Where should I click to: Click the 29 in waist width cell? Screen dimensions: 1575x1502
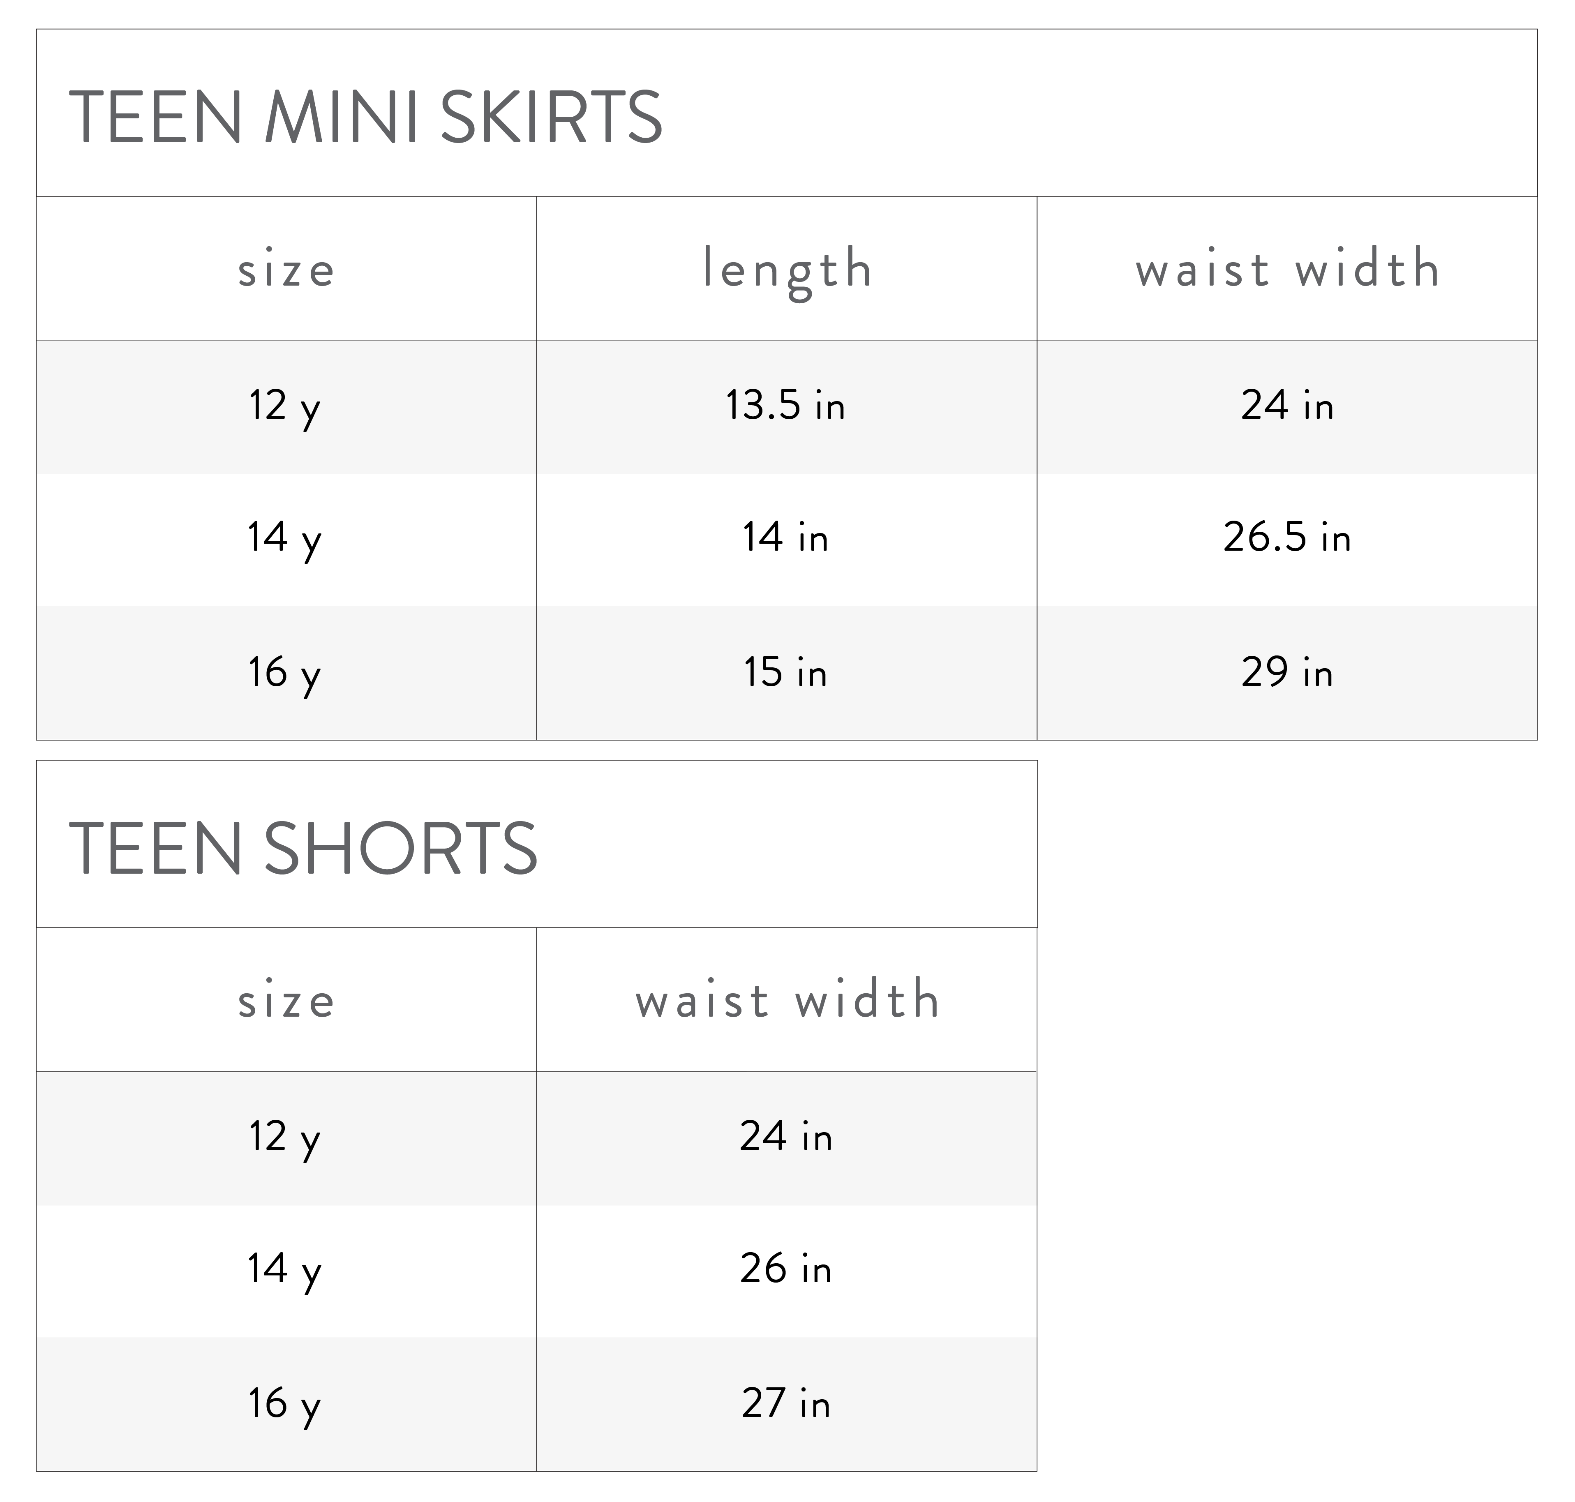point(1287,673)
